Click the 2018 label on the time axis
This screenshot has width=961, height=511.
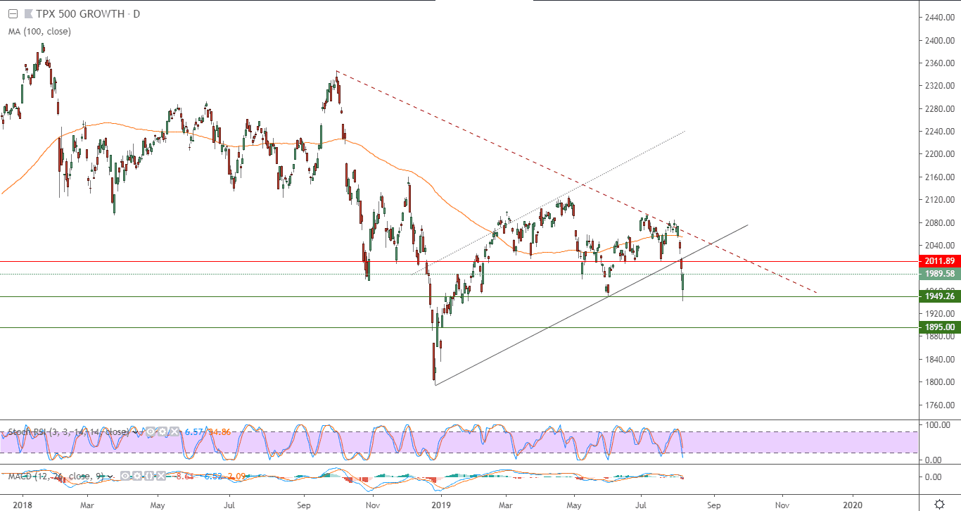(x=23, y=504)
